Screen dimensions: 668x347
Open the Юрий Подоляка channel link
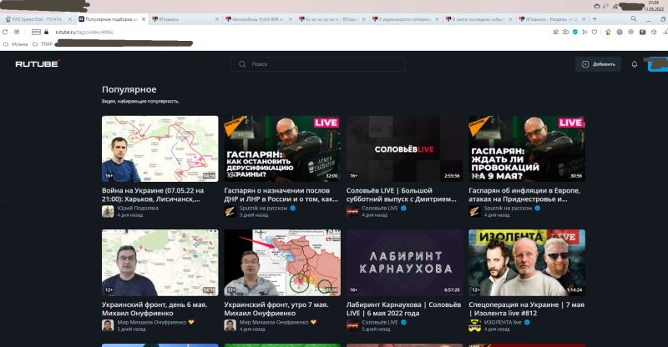click(x=138, y=209)
